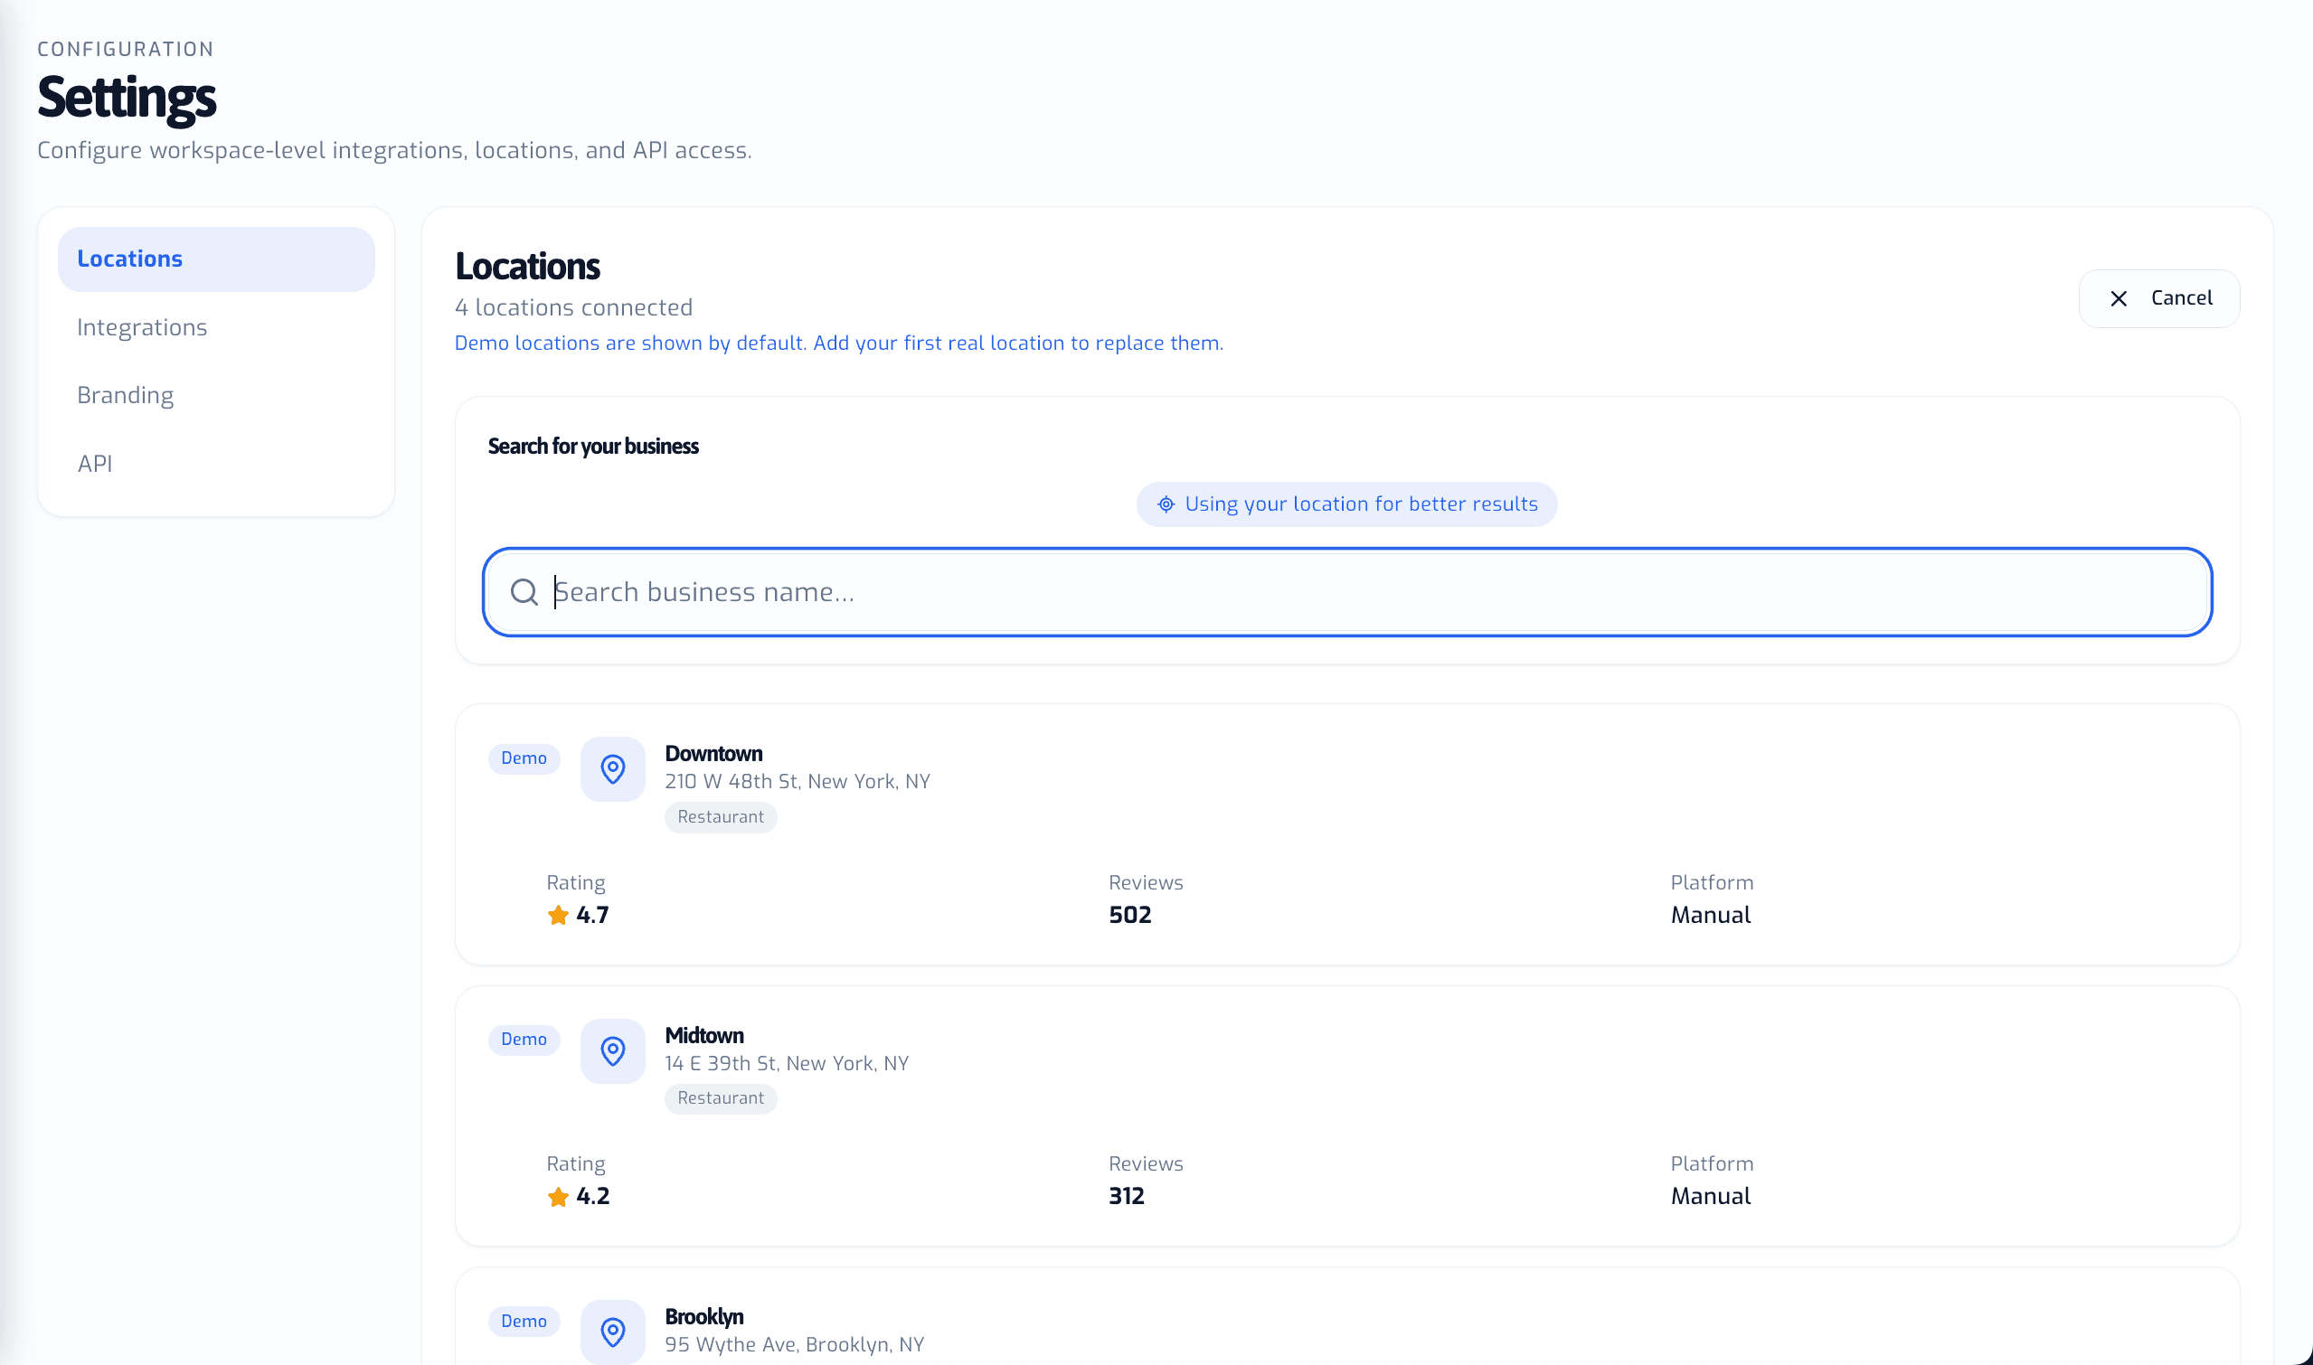This screenshot has width=2313, height=1365.
Task: Open the Locations settings tab
Action: [x=216, y=259]
